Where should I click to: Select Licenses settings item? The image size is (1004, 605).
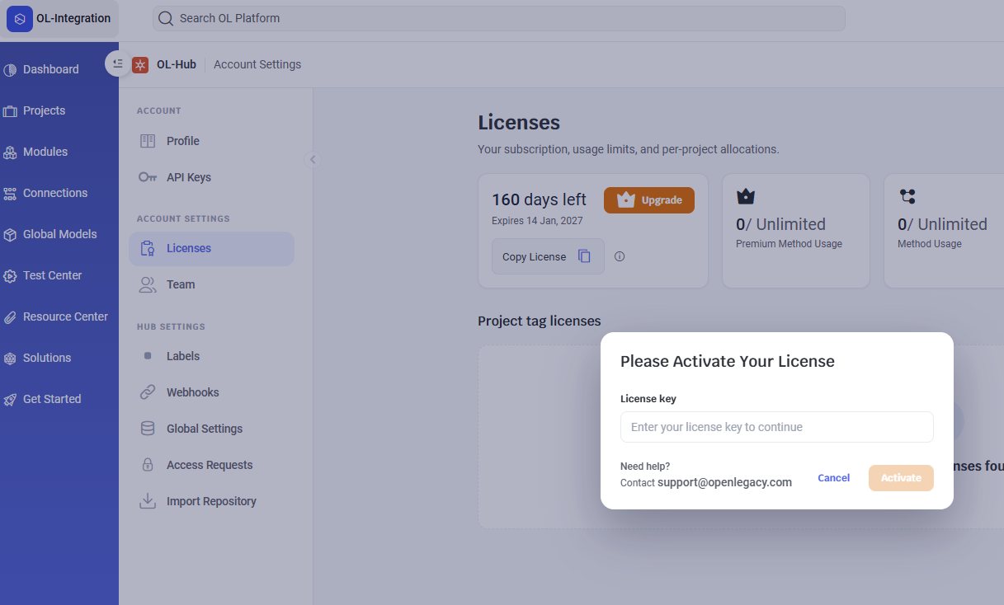tap(211, 248)
